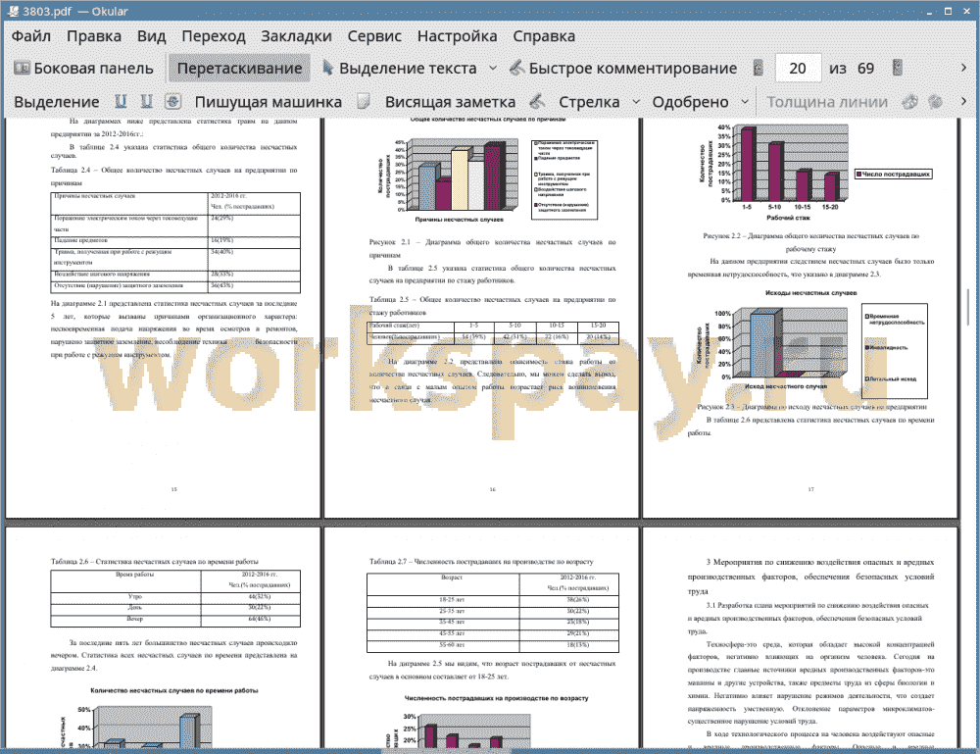
Task: Click the Таблица 2.6 table title
Action: 154,562
